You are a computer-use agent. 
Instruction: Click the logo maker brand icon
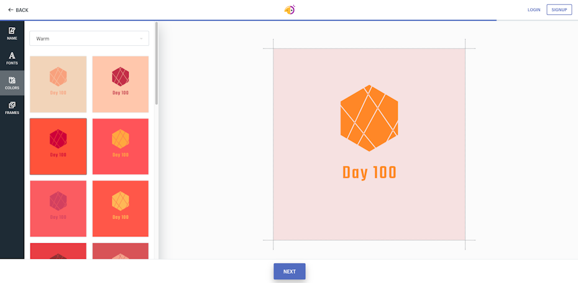289,10
